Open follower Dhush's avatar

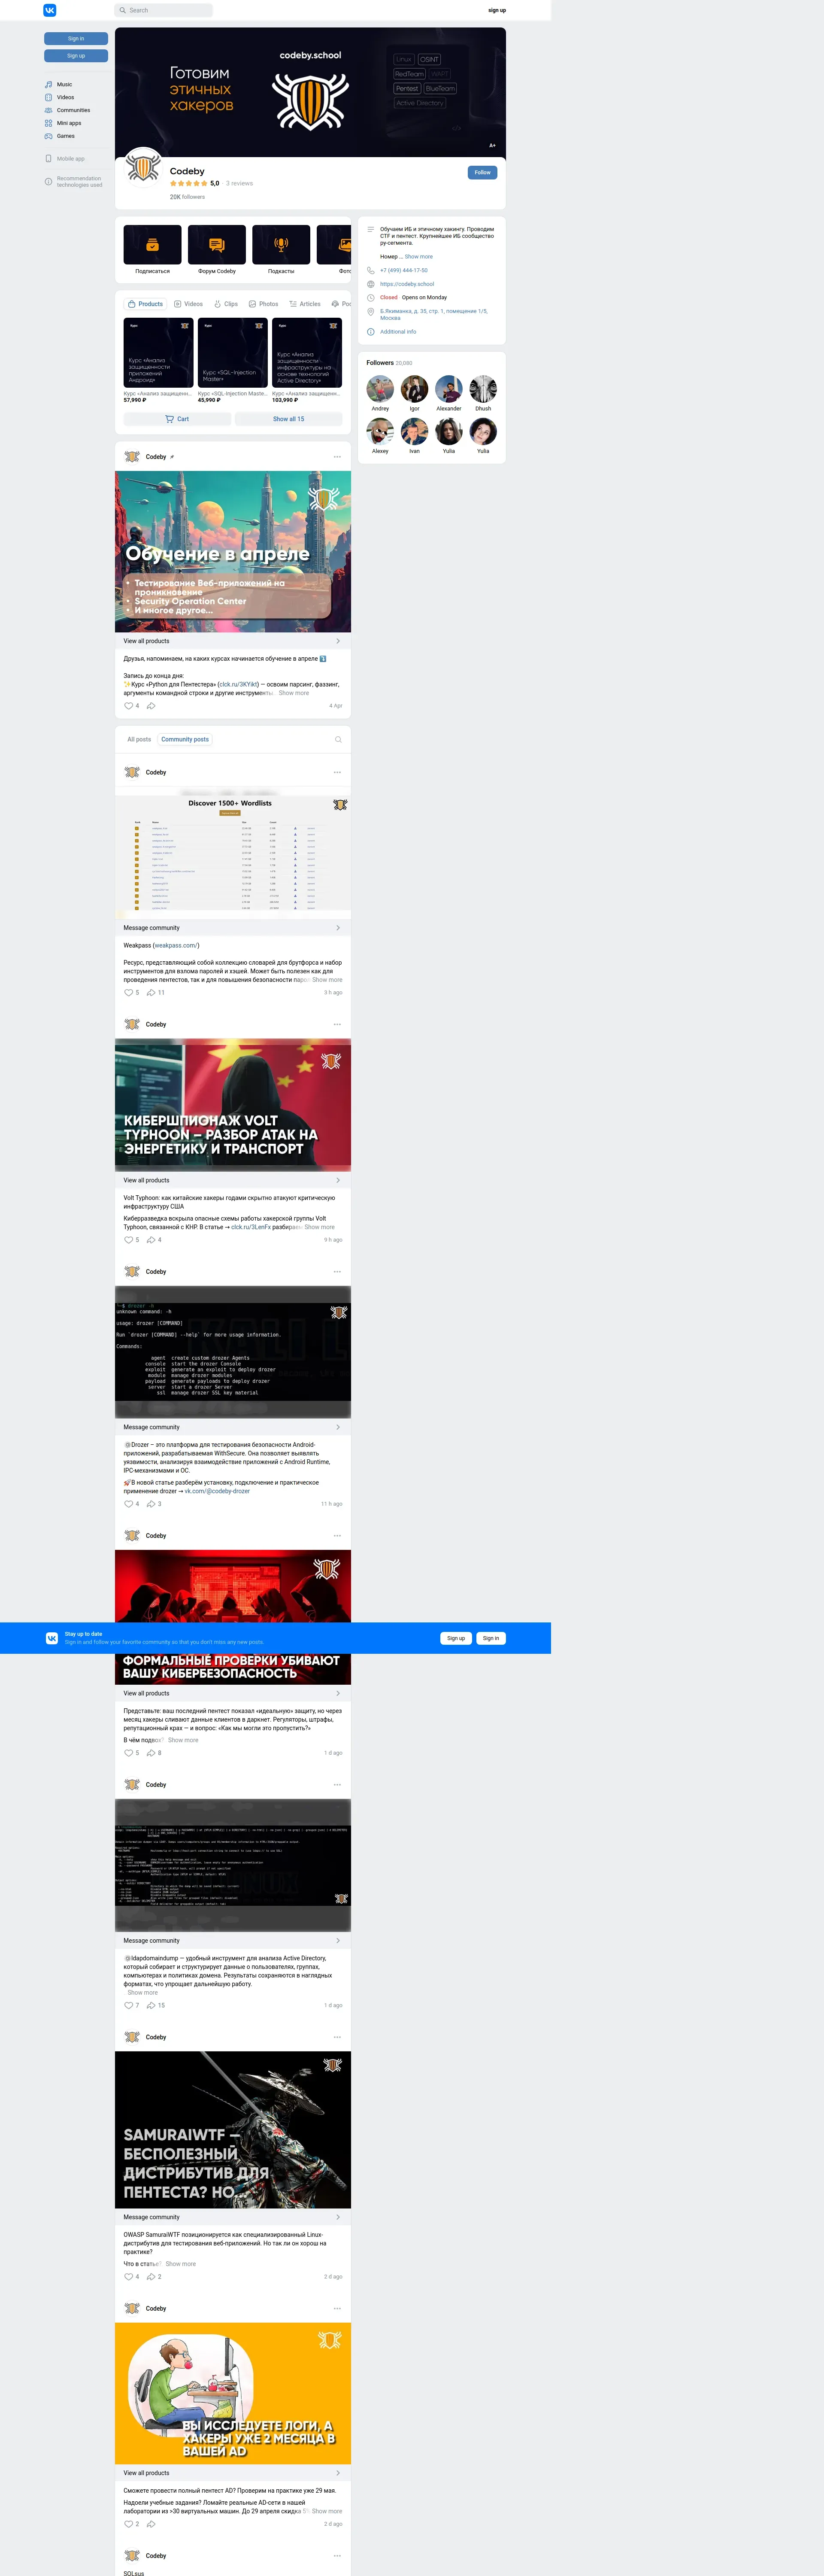click(x=483, y=389)
